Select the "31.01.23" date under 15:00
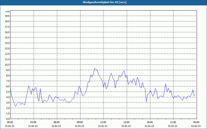 coord(126,126)
